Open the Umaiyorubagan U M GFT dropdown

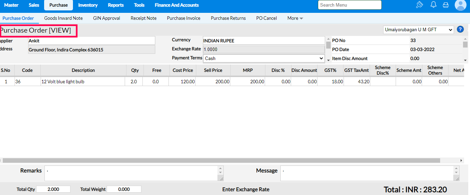pyautogui.click(x=418, y=30)
